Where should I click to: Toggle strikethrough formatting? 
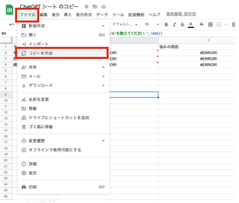pos(182,24)
